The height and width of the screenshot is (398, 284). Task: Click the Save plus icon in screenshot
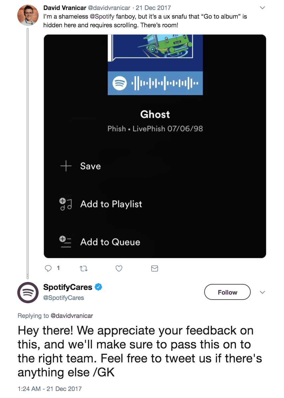click(66, 166)
